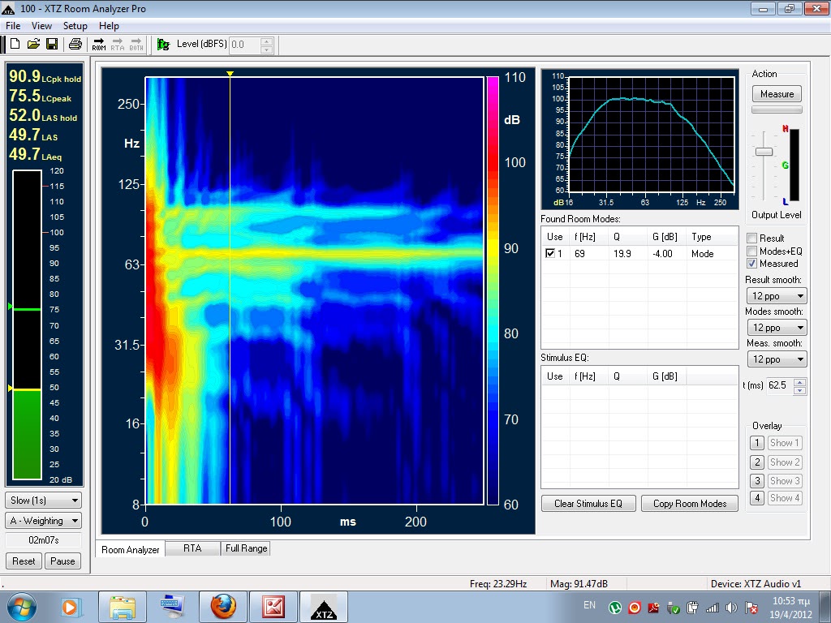The image size is (831, 623).
Task: Open the Setup menu
Action: (x=75, y=26)
